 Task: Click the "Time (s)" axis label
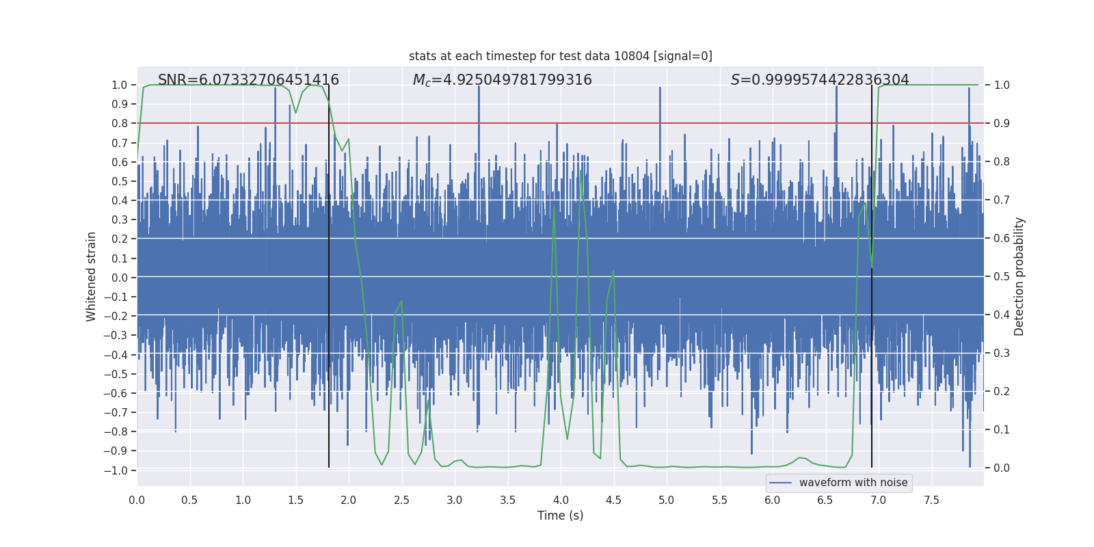561,516
